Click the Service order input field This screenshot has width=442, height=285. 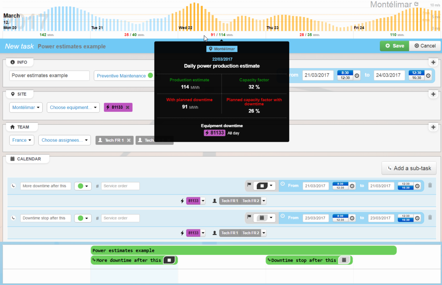pos(120,186)
